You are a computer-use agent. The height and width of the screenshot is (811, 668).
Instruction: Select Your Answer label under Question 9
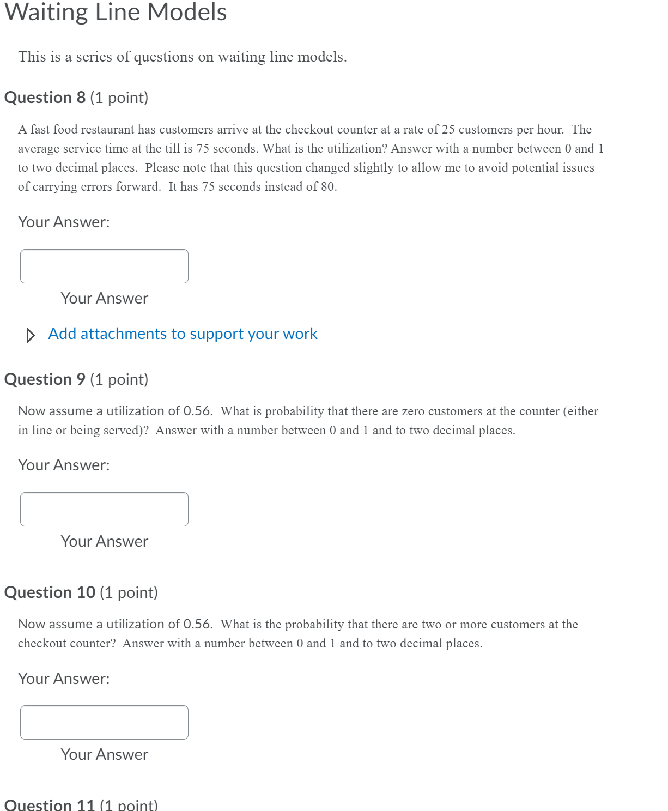104,542
